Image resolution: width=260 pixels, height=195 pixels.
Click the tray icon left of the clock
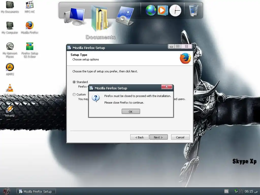[241, 191]
